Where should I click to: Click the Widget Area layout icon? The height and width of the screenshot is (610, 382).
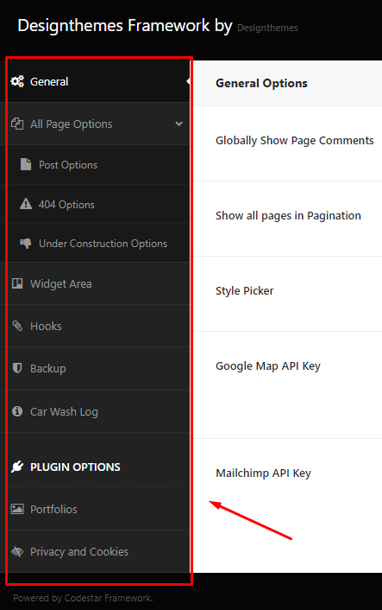(x=17, y=283)
